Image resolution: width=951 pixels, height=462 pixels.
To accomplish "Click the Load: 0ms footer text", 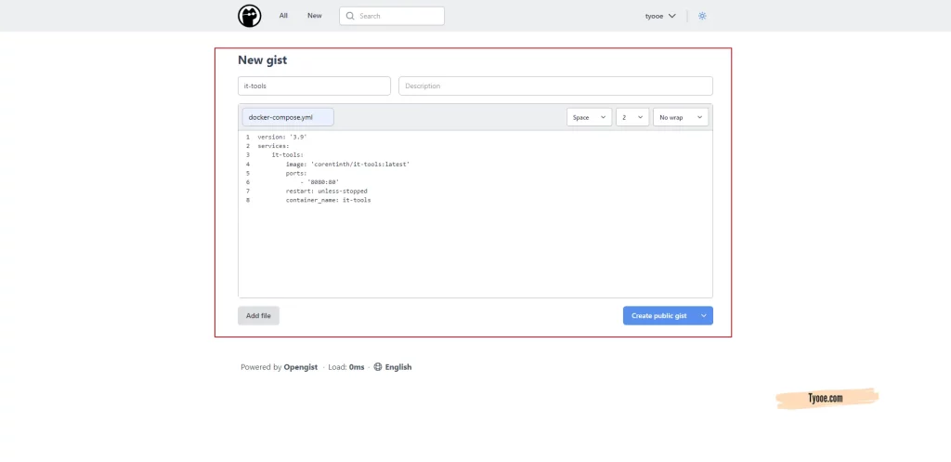I will (346, 367).
